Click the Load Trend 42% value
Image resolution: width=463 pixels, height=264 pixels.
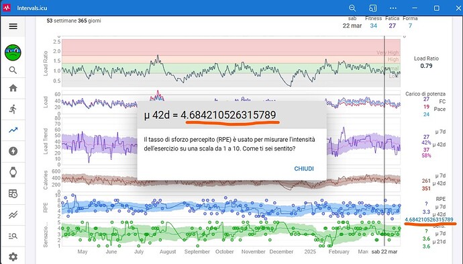426,142
